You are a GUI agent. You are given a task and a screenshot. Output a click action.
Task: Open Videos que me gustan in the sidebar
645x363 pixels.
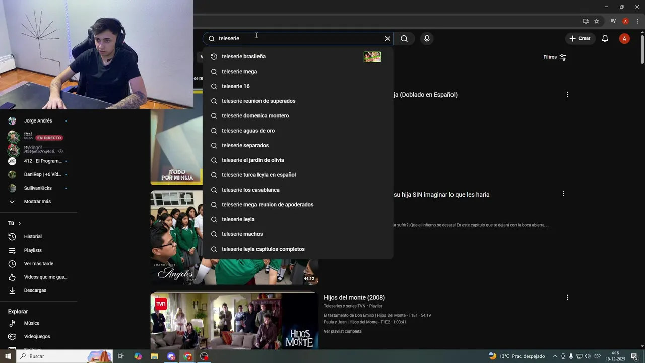pos(38,277)
